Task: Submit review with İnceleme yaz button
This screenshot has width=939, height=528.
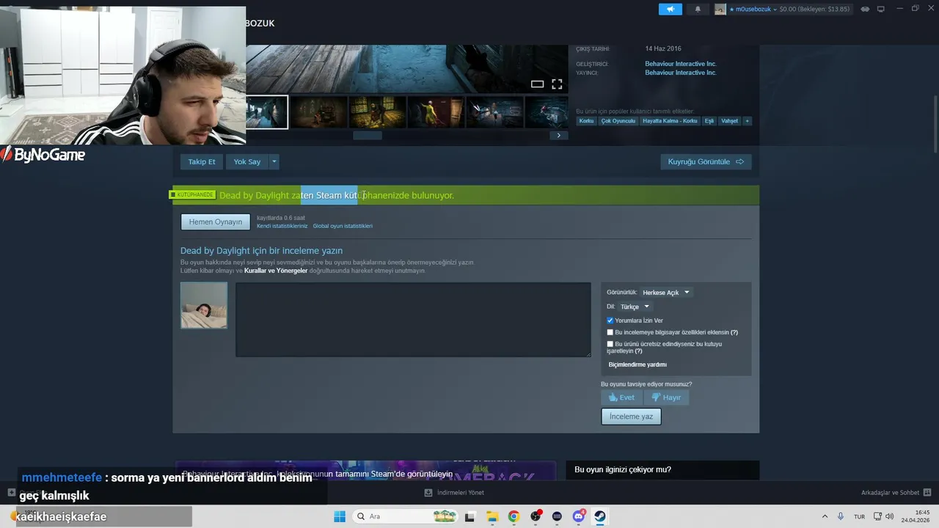Action: (x=631, y=417)
